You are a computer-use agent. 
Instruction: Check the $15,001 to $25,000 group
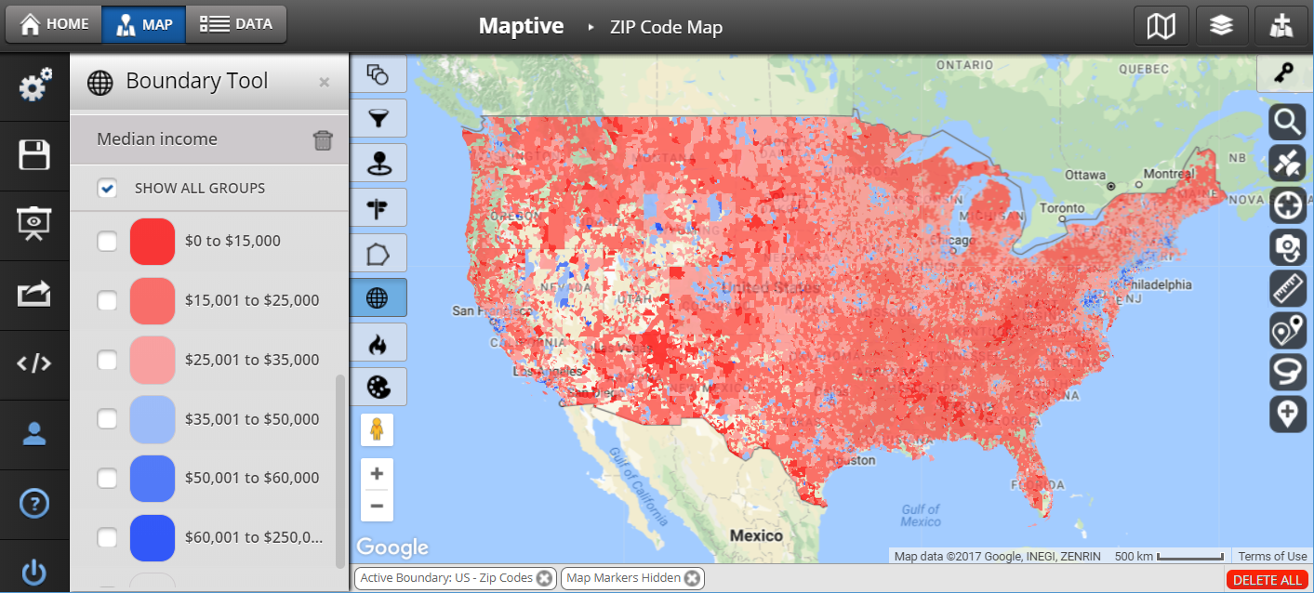(x=108, y=301)
